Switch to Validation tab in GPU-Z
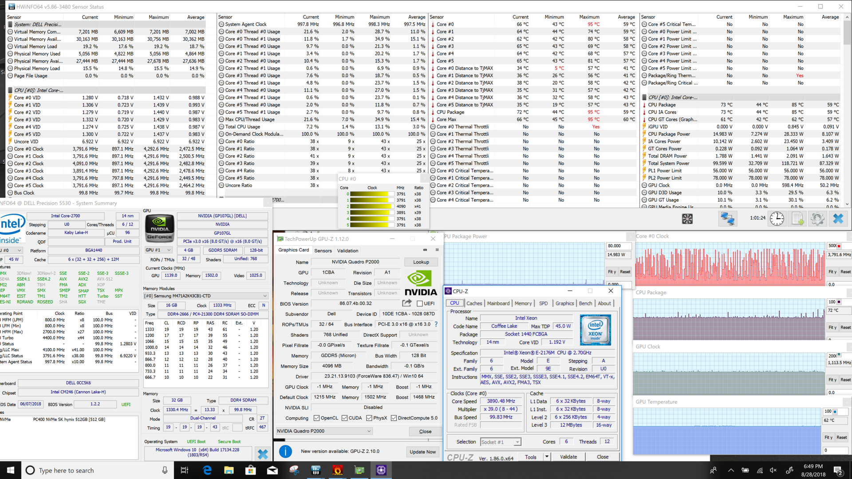Image resolution: width=852 pixels, height=479 pixels. tap(347, 251)
